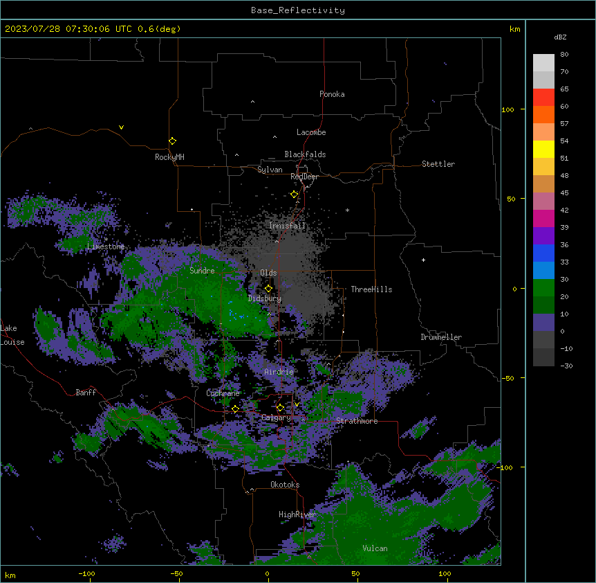Select the dark orange 57-60 dBZ swatch

[543, 114]
